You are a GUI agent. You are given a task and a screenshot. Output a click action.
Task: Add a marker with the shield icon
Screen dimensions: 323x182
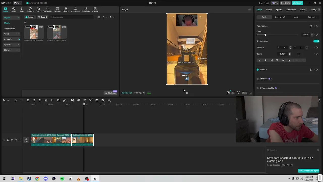(52, 100)
